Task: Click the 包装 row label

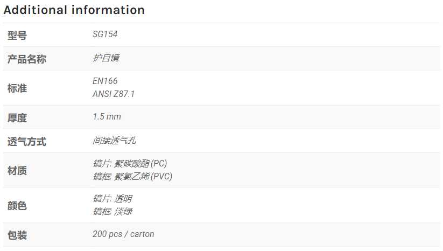Action: coord(17,235)
